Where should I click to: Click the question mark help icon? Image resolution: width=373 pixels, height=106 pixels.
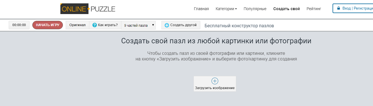[x=95, y=25]
